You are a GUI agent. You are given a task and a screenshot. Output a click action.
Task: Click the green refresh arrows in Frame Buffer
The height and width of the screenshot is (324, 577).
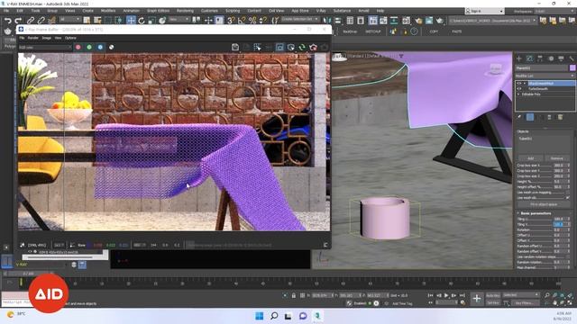coord(302,47)
